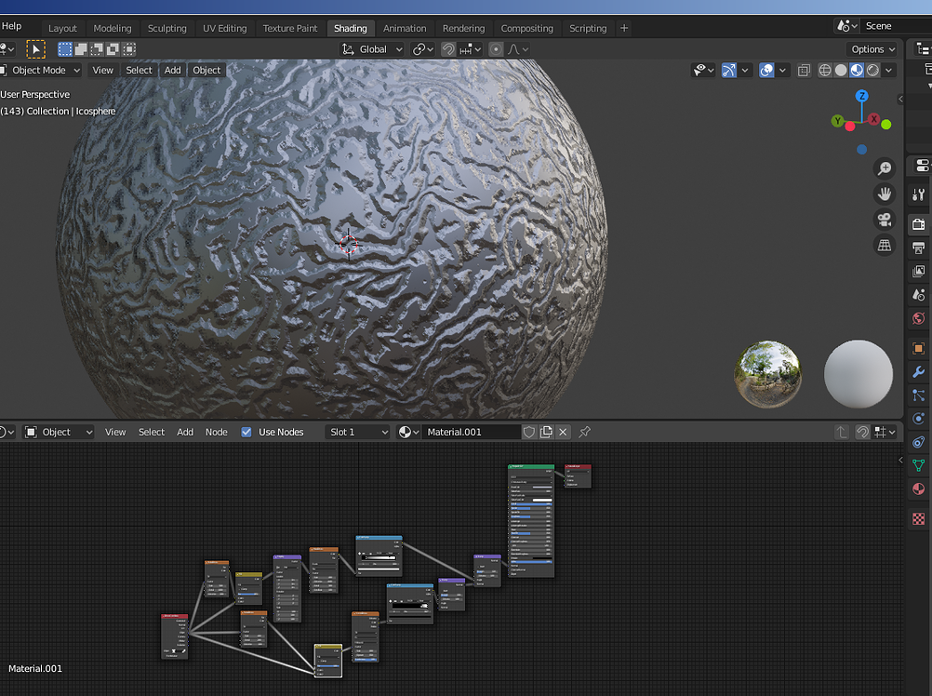
Task: Open the Material Properties tab
Action: click(917, 489)
